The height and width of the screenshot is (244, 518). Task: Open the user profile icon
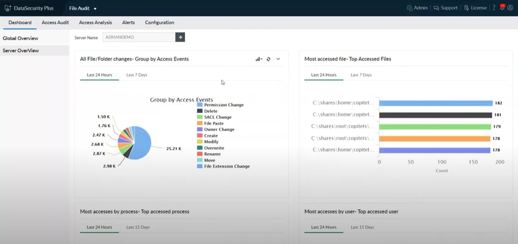tap(510, 8)
